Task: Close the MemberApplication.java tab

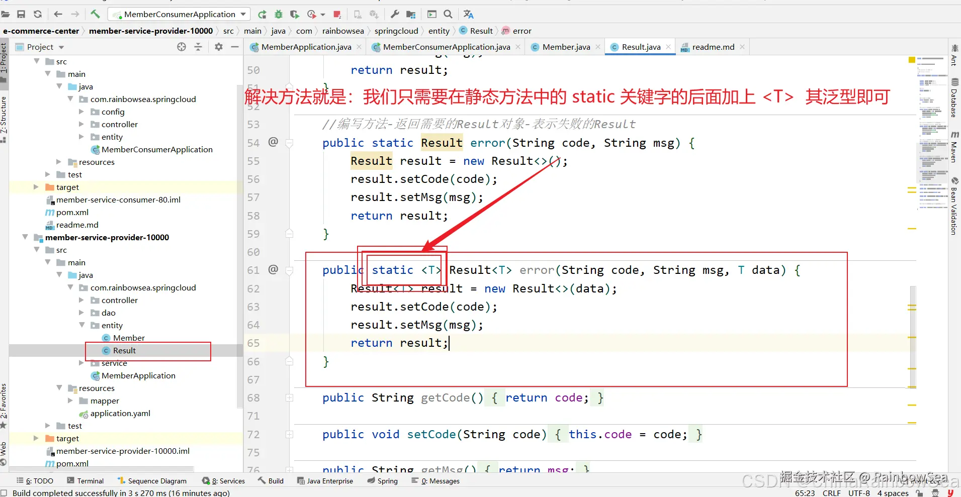Action: click(359, 47)
